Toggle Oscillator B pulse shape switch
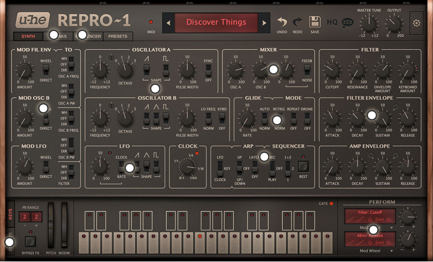433x262 pixels. (166, 118)
